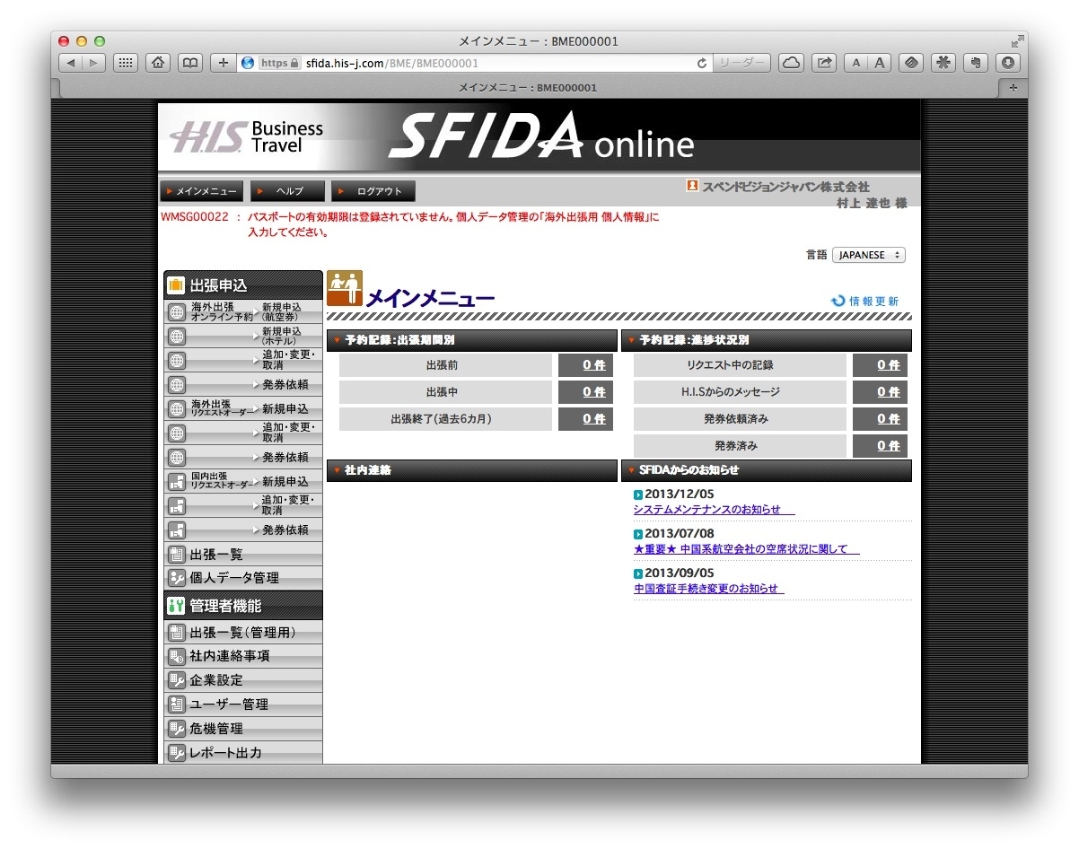Open 危機管理 in admin menu
This screenshot has height=849, width=1079.
(243, 729)
